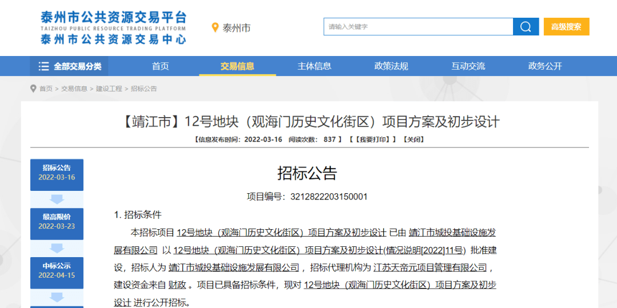Click the arrow below 招标公告 timeline step

57,199
